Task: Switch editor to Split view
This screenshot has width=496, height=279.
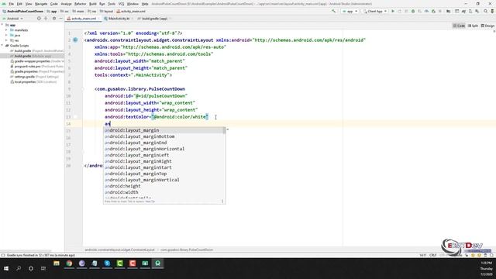Action: pyautogui.click(x=473, y=26)
